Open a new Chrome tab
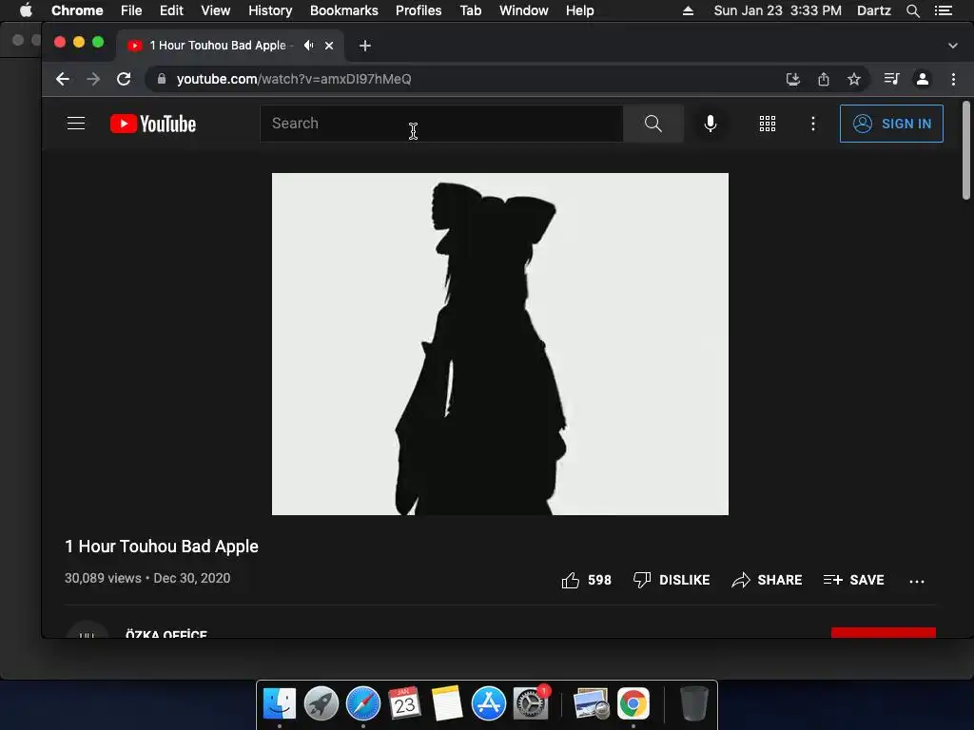Screen dimensions: 974x730 pyautogui.click(x=365, y=46)
